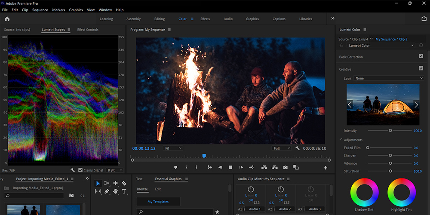The image size is (430, 215).
Task: Select the Track Select Forward tool
Action: [x=107, y=183]
